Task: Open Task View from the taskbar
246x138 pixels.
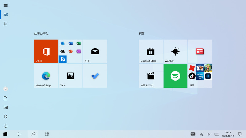Action: [47, 134]
